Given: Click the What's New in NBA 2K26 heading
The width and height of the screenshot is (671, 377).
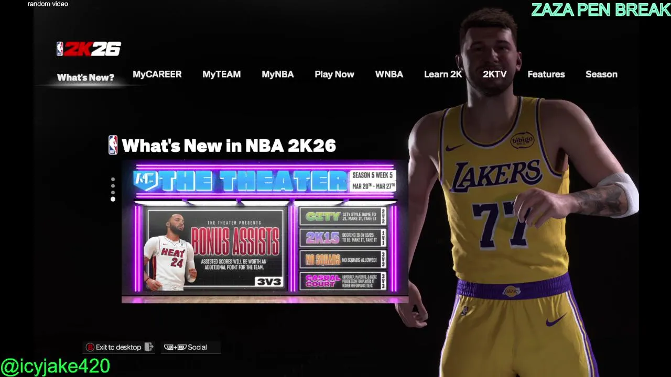Looking at the screenshot, I should [x=229, y=146].
